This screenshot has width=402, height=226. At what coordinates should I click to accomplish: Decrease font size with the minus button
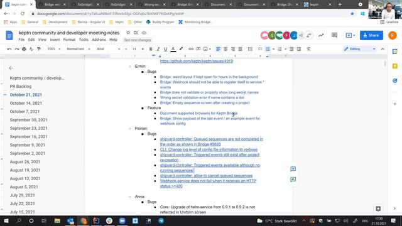pyautogui.click(x=126, y=49)
